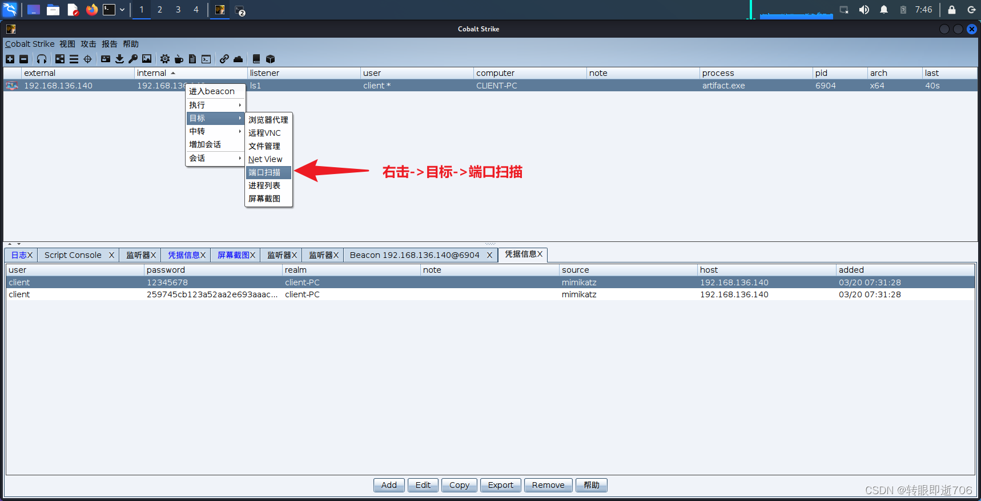Screen dimensions: 981x501
Task: Open the 帮助 menu in menu bar
Action: 131,44
